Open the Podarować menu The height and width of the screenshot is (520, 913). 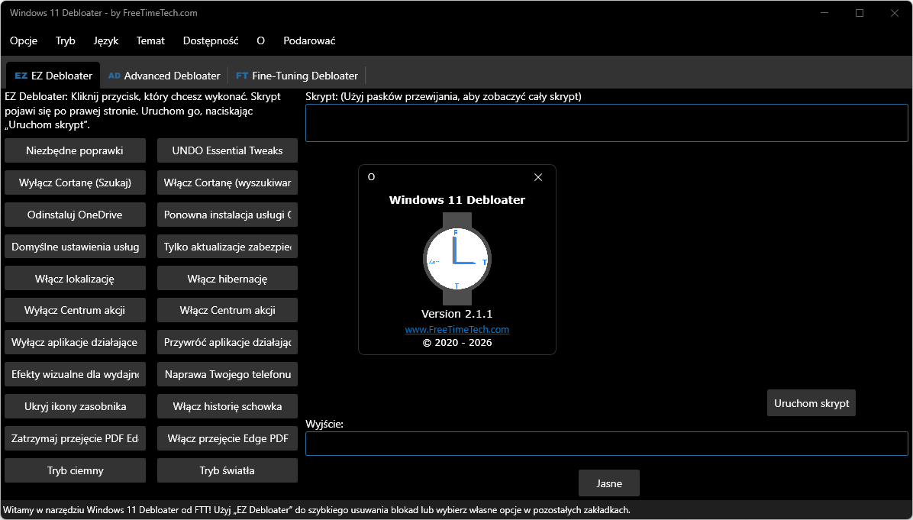click(x=309, y=40)
